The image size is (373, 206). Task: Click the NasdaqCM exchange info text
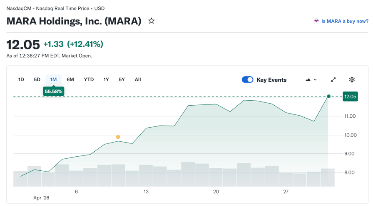pyautogui.click(x=55, y=8)
